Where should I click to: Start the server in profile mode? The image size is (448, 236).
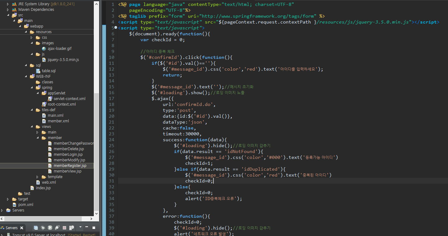pos(57,228)
